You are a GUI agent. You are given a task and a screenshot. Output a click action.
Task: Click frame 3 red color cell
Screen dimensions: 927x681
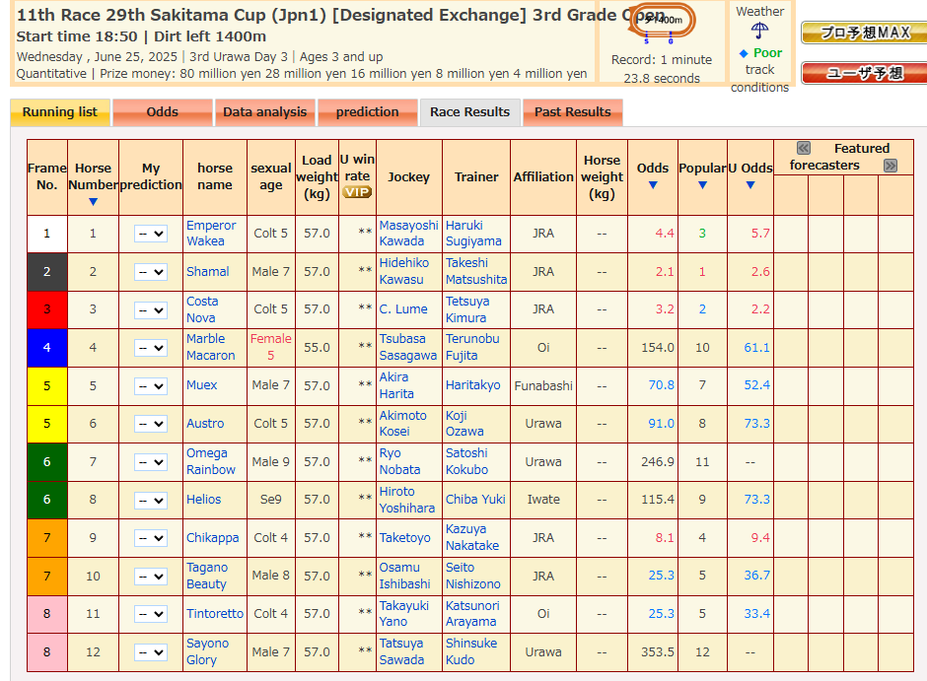pos(47,309)
